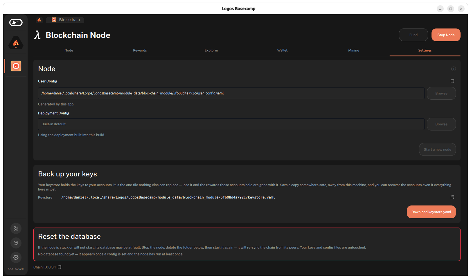471x279 pixels.
Task: Open the orange flame module in sidebar
Action: pyautogui.click(x=16, y=43)
